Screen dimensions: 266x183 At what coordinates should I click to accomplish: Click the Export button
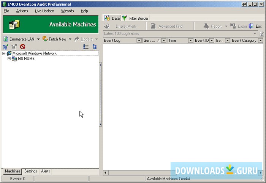click(x=238, y=26)
